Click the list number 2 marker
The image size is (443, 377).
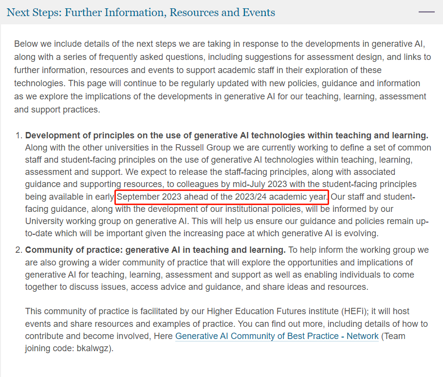[18, 250]
